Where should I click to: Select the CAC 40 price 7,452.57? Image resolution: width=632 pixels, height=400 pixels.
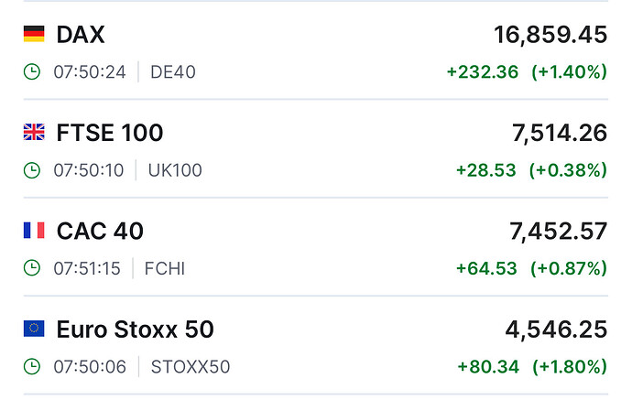(x=558, y=231)
